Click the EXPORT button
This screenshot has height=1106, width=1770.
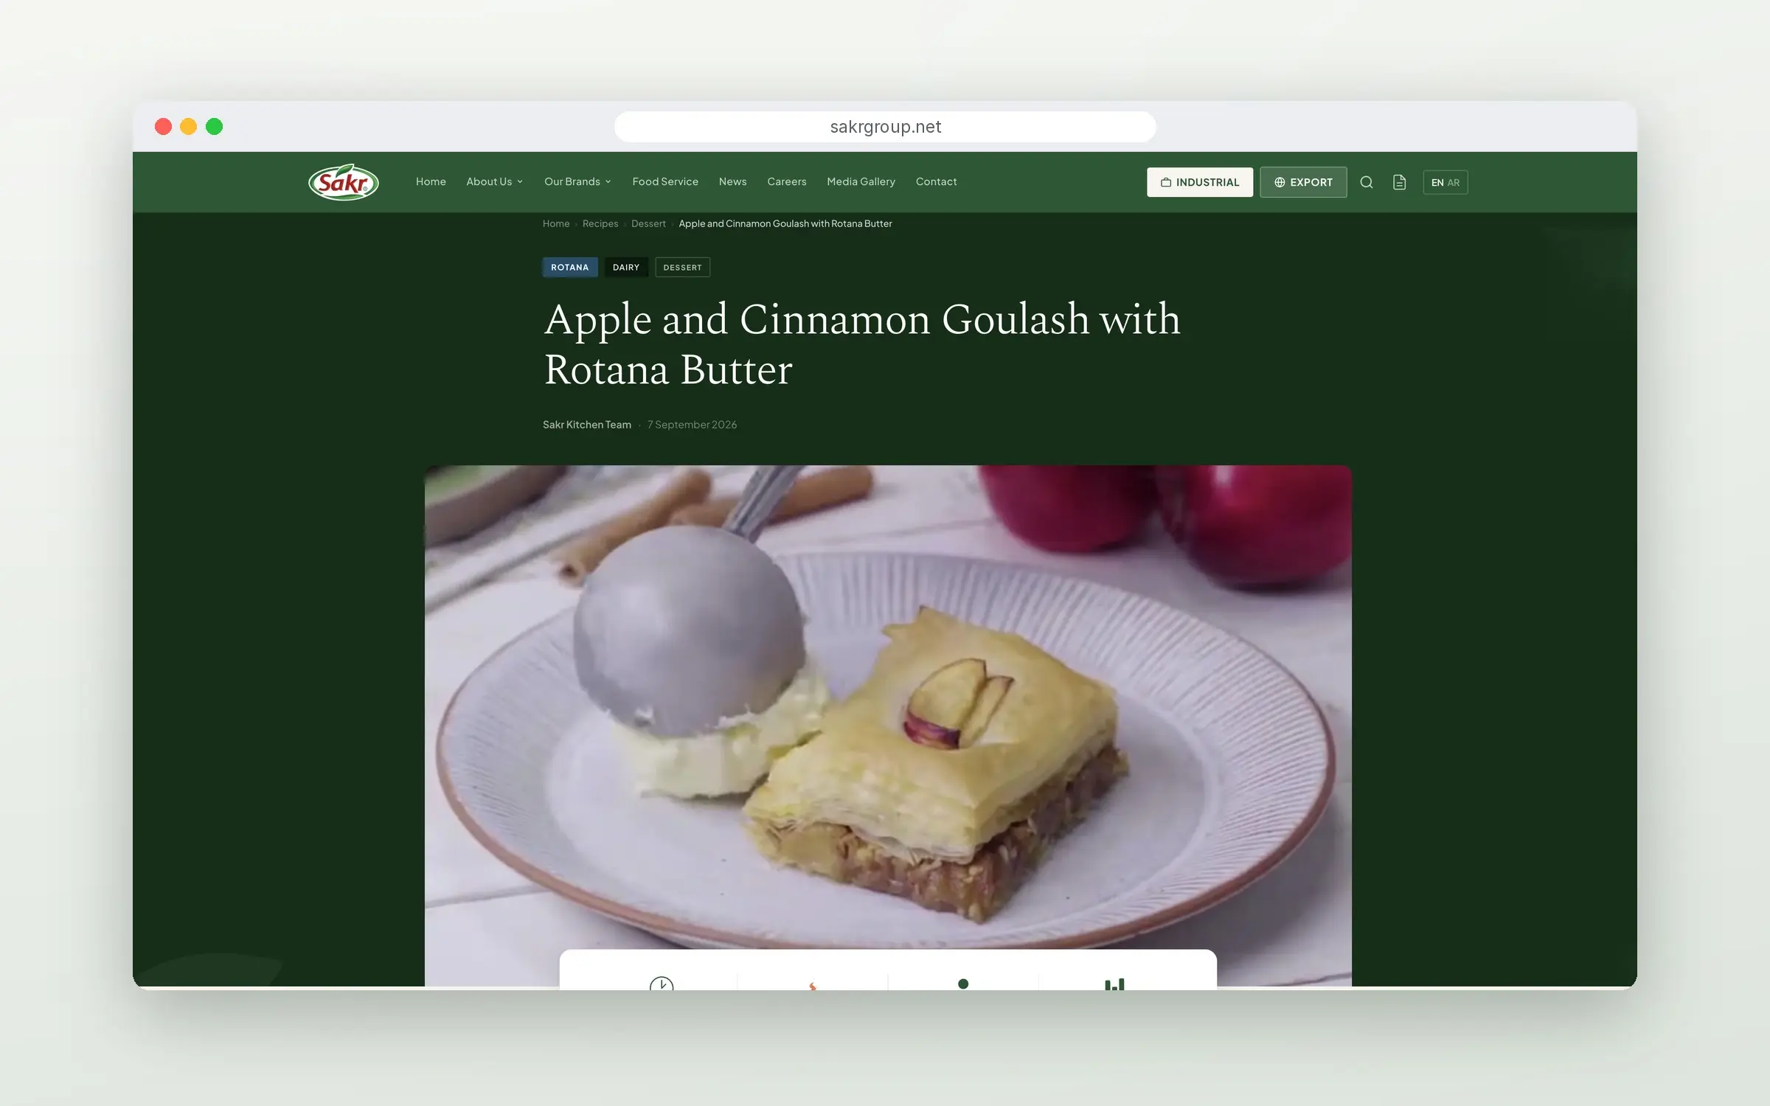(x=1303, y=182)
